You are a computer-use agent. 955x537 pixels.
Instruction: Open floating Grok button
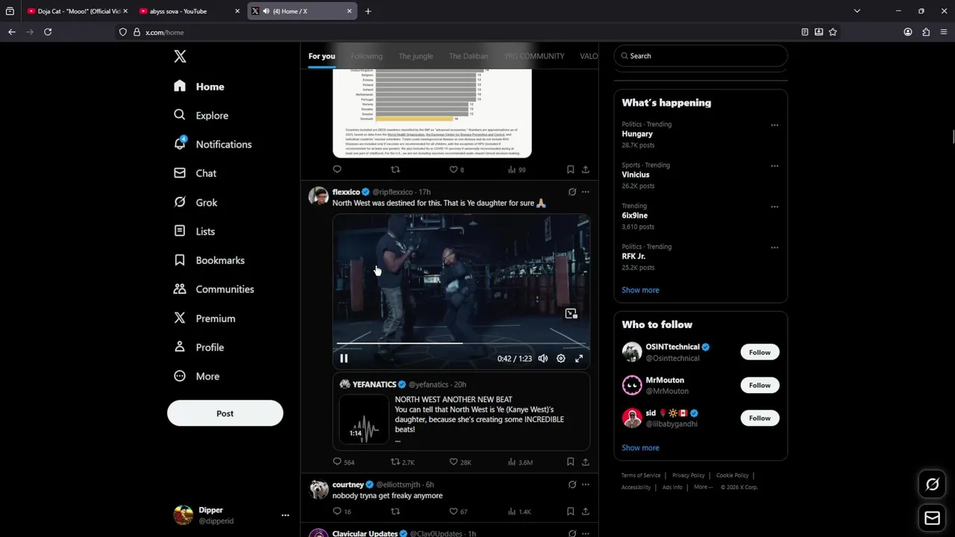click(932, 485)
